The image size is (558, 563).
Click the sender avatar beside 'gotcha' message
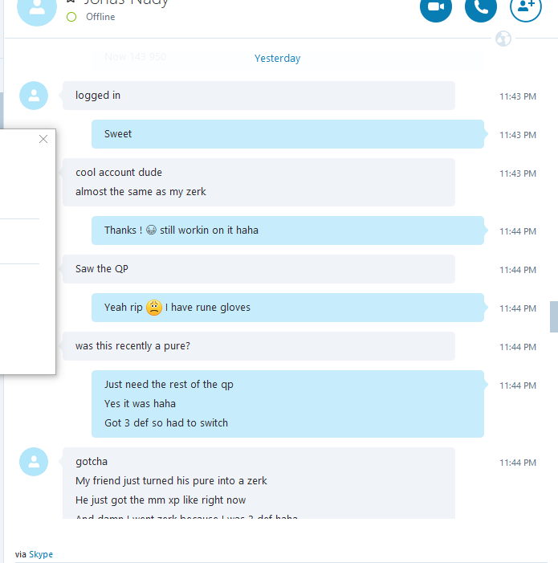(34, 462)
